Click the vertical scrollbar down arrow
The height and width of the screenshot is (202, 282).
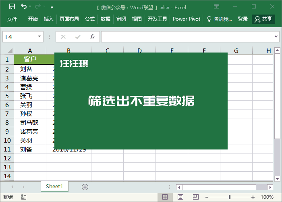point(277,179)
